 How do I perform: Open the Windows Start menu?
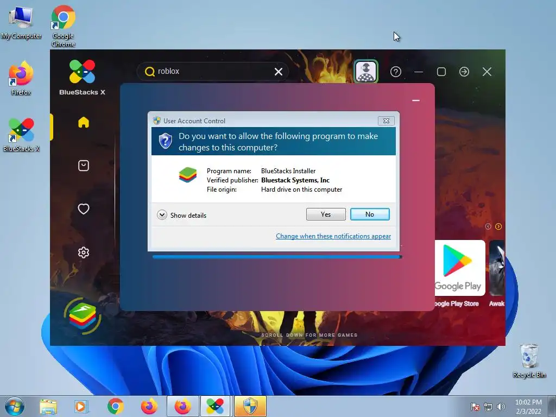[x=15, y=407]
